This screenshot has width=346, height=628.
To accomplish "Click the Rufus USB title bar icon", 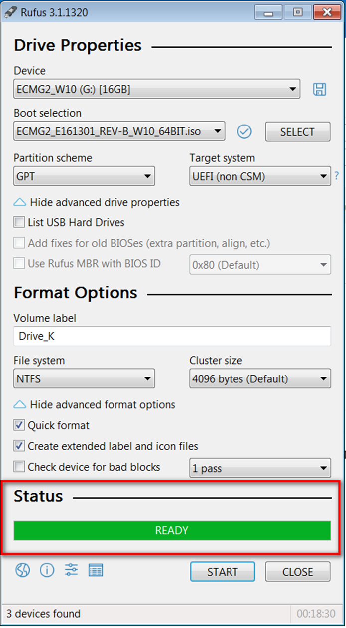I will (x=11, y=12).
